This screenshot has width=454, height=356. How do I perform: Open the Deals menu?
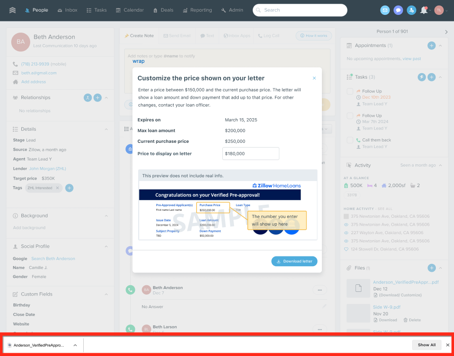[x=163, y=10]
